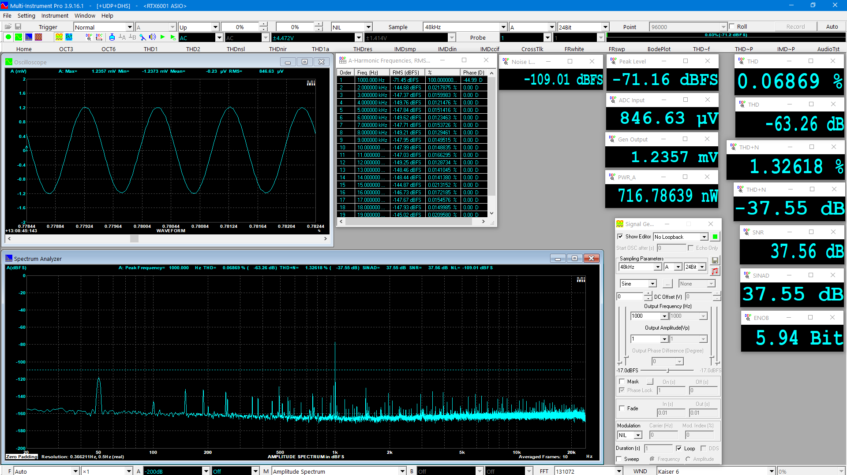Toggle the Loop checkbox in Signal Generator
This screenshot has height=475, width=847.
679,448
